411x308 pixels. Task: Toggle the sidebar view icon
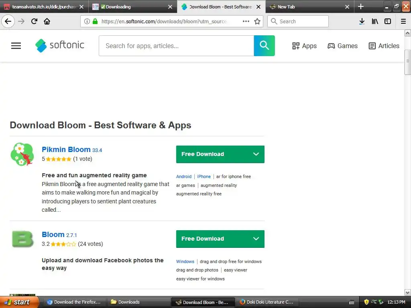(x=388, y=21)
